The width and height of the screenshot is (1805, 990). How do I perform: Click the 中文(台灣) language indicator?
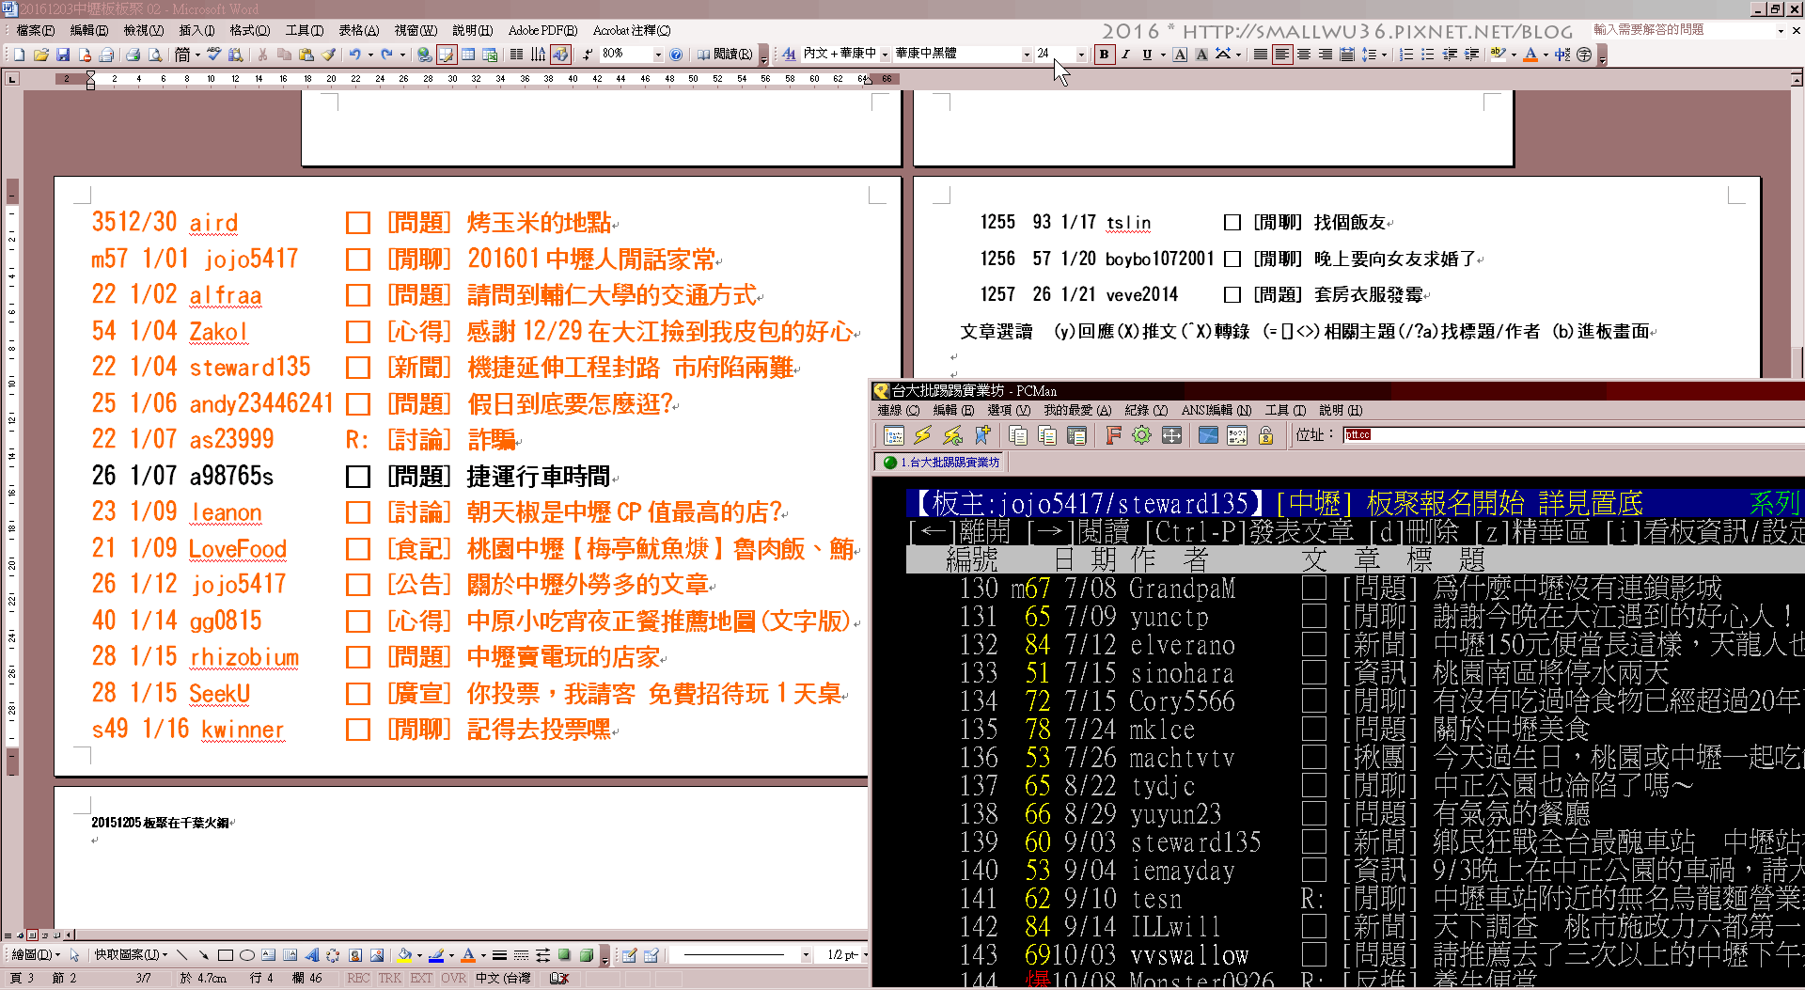tap(503, 979)
